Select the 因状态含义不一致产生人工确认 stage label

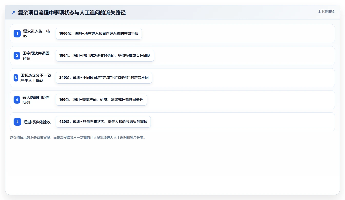(36, 78)
